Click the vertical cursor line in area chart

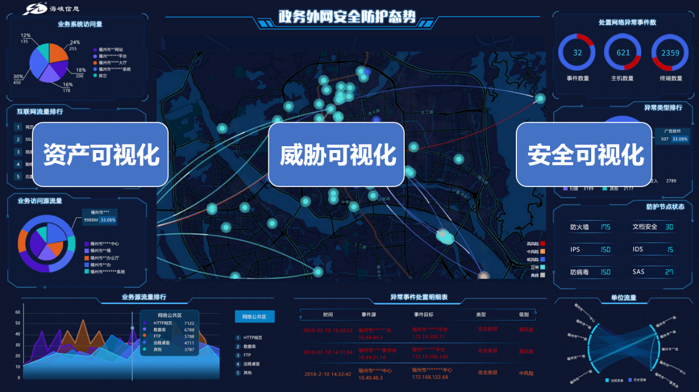coord(132,346)
